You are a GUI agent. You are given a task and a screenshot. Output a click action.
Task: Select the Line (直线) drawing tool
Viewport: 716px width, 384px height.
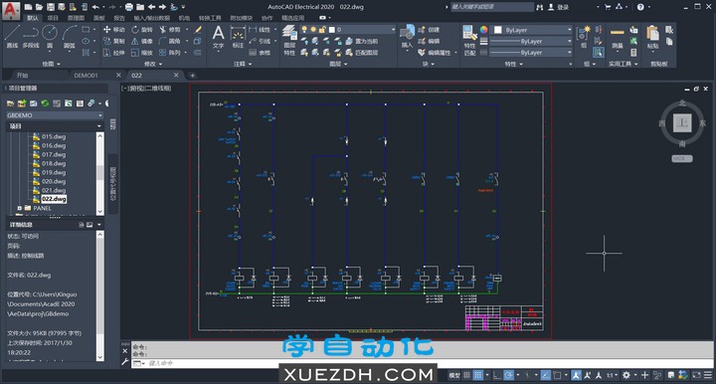point(12,37)
